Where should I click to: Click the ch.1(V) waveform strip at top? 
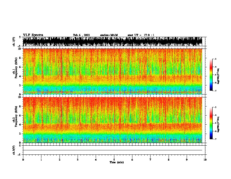(x=113, y=42)
